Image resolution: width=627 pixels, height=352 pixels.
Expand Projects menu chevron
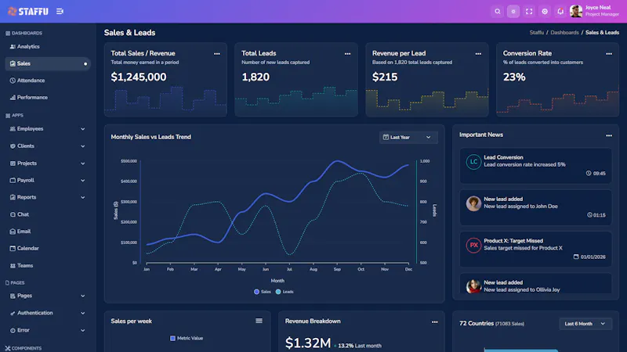(83, 163)
